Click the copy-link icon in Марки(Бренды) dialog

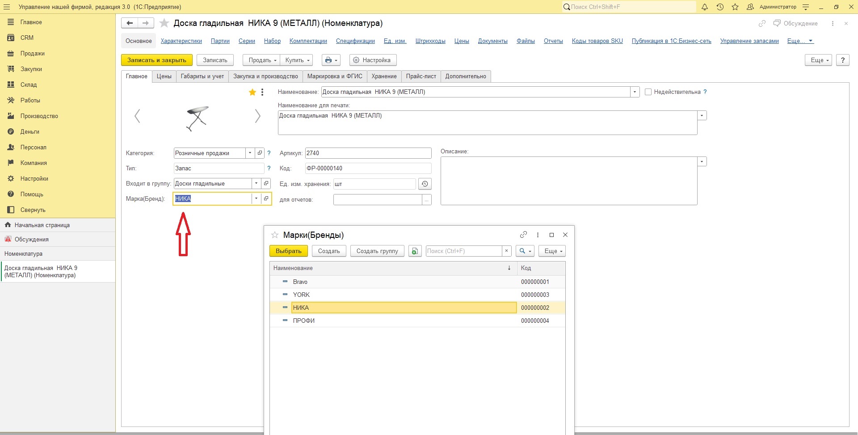523,235
